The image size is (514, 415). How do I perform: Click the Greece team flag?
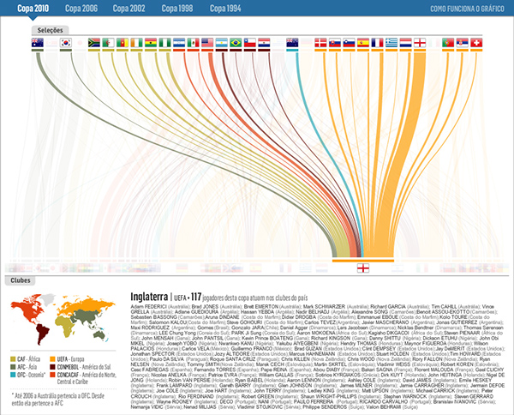pos(391,43)
